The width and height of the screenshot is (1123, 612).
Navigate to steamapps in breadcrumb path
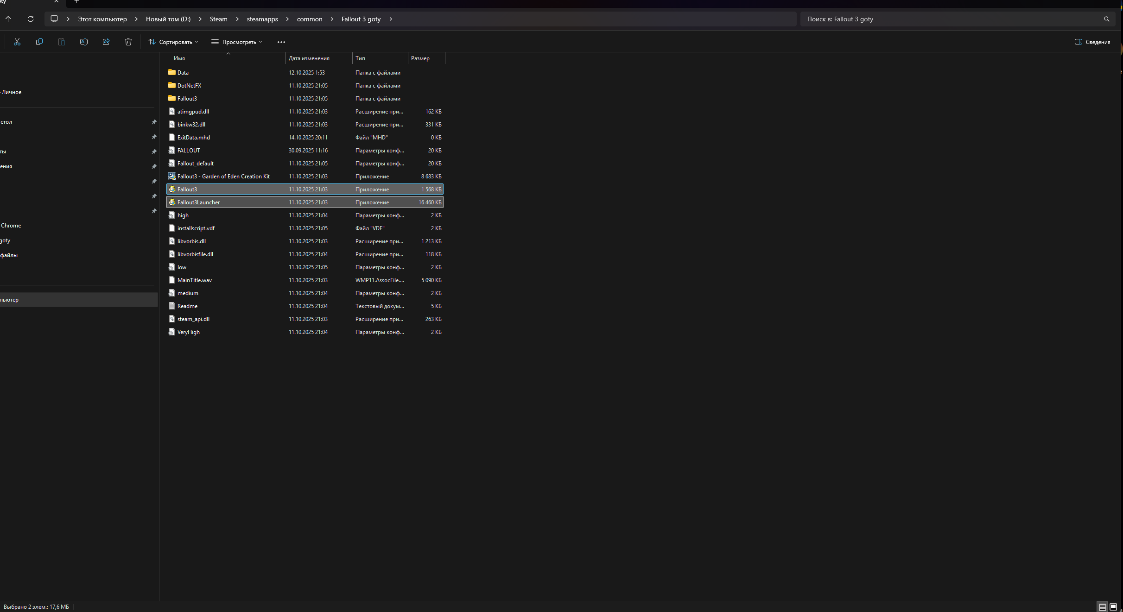coord(262,19)
